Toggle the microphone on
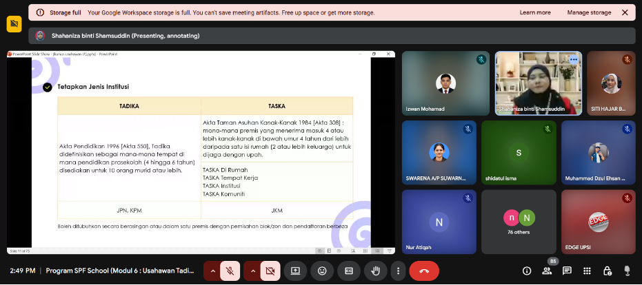 [x=230, y=271]
